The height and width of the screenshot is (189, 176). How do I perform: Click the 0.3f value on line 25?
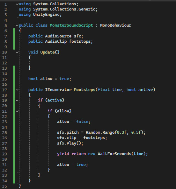(x=122, y=132)
